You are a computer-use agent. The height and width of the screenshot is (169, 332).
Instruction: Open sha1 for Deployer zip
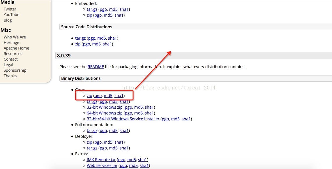point(119,142)
